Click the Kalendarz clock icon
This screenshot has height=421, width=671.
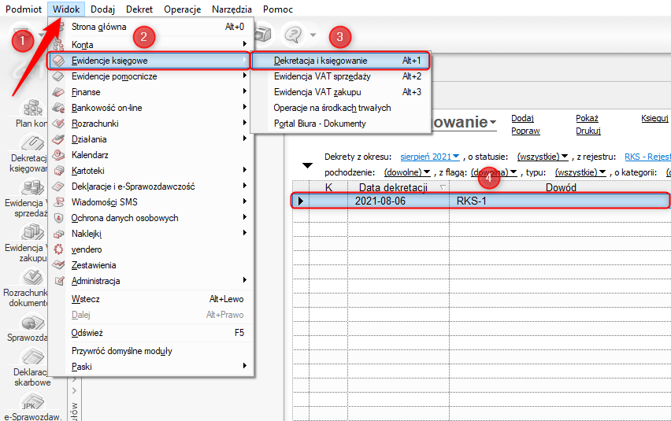point(58,155)
